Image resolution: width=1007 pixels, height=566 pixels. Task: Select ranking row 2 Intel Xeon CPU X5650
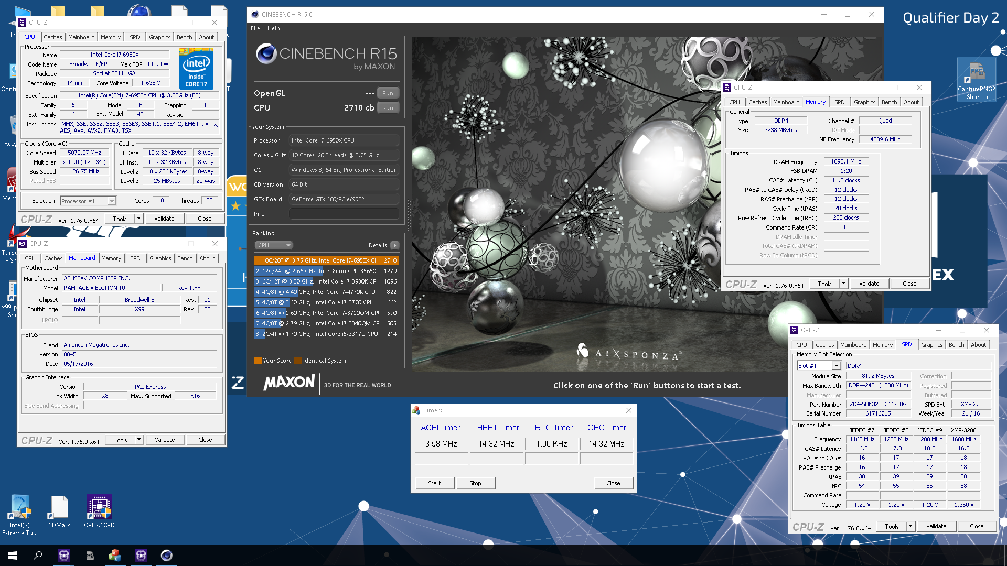tap(326, 271)
